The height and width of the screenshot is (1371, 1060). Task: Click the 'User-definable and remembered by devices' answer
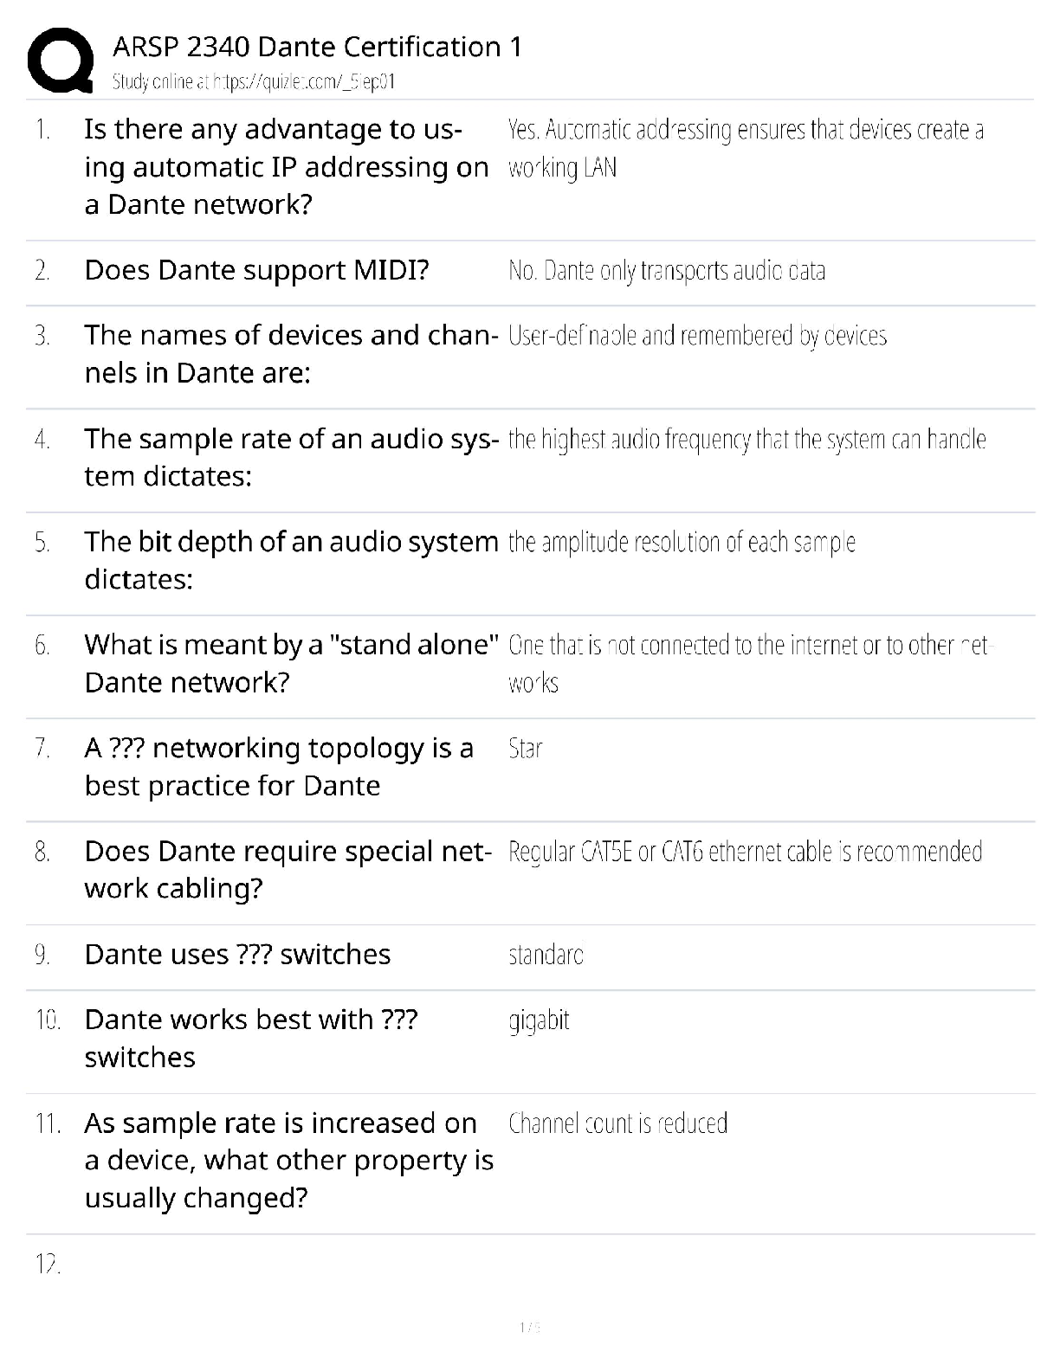tap(697, 336)
